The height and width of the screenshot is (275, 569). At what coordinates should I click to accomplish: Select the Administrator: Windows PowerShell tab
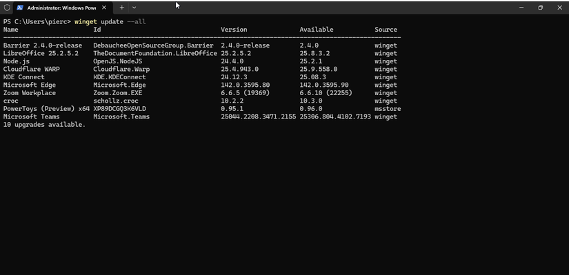(x=62, y=8)
